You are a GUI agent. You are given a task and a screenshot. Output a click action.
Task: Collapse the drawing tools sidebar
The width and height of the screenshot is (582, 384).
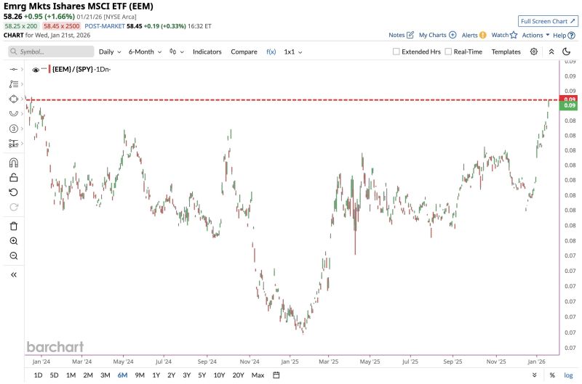coord(13,275)
